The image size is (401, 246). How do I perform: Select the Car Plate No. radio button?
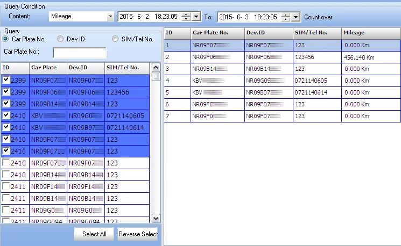coord(6,39)
